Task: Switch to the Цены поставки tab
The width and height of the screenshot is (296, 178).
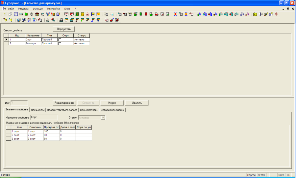Action: point(89,110)
